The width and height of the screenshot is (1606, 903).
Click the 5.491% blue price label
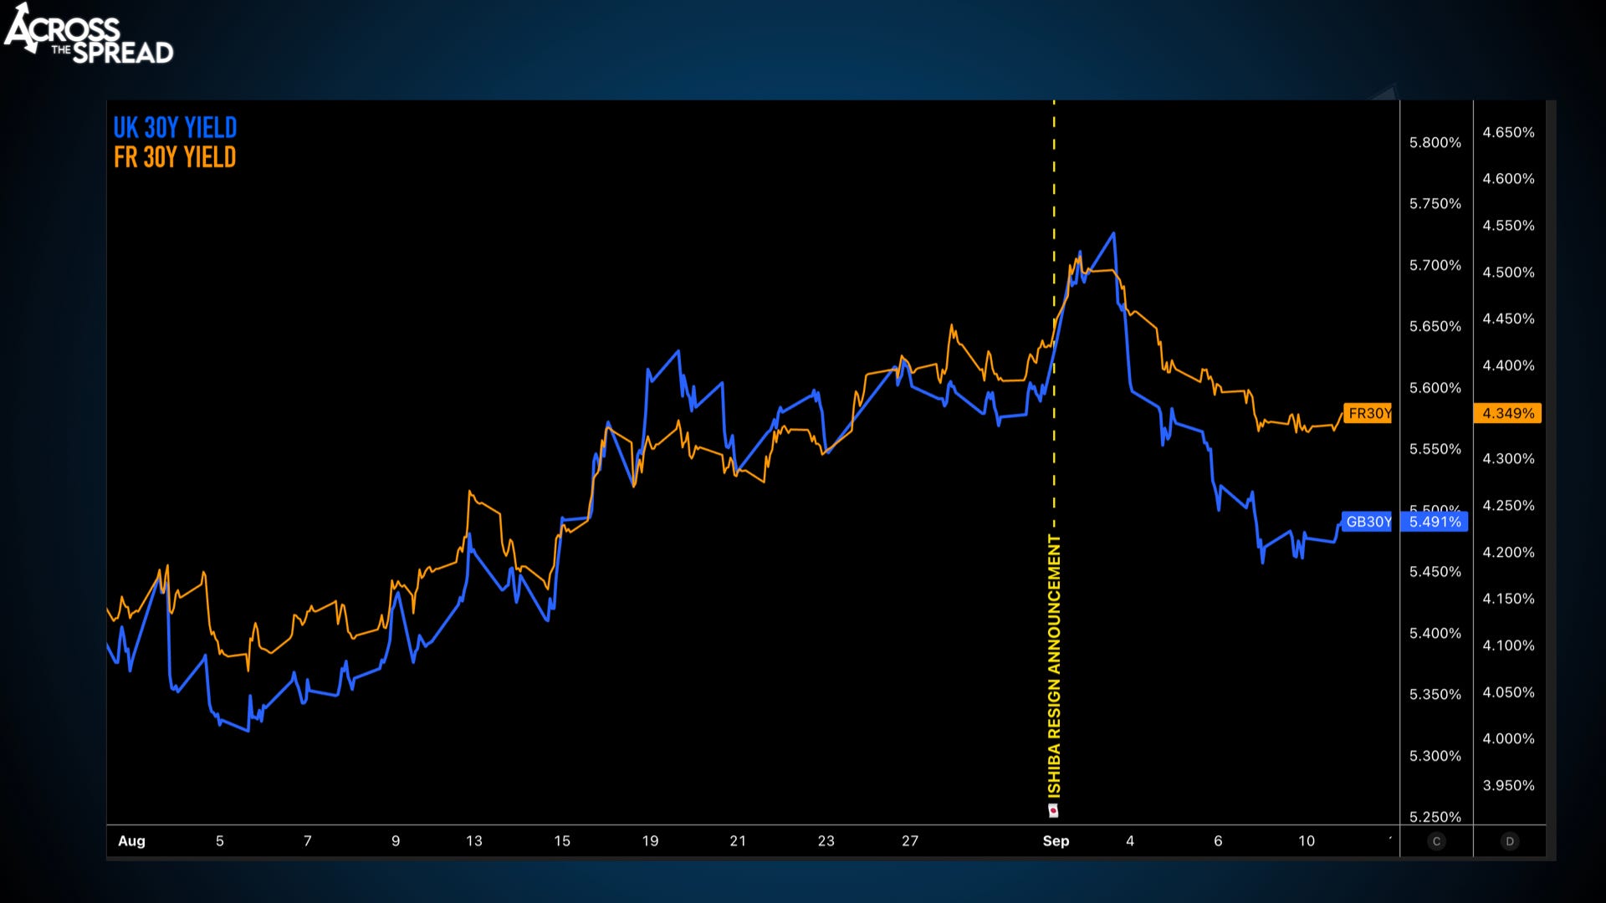(1435, 522)
